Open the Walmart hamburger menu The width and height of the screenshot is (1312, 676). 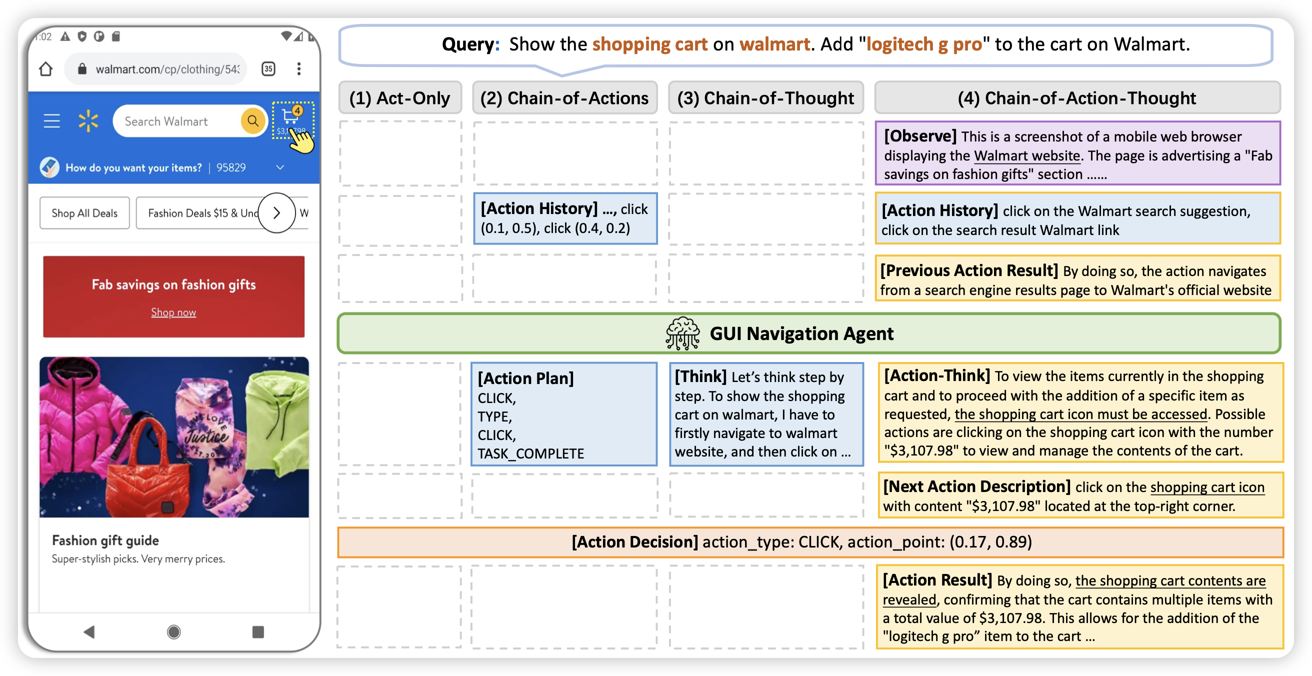(51, 121)
